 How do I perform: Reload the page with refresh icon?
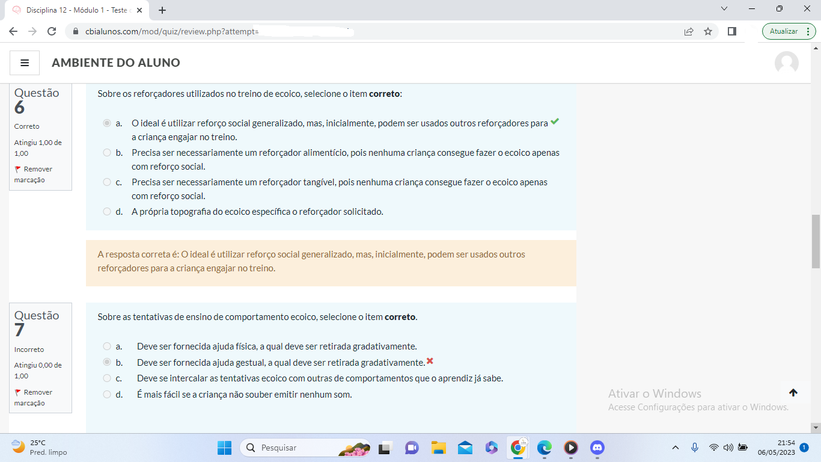(52, 31)
